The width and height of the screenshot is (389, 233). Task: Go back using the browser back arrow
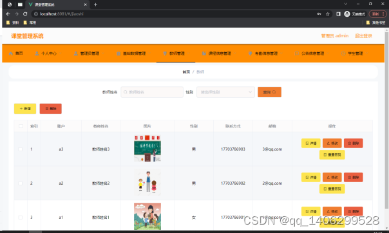point(8,14)
